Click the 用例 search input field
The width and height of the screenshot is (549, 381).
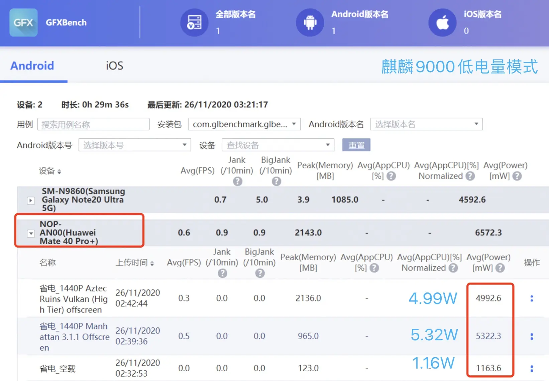(x=93, y=124)
